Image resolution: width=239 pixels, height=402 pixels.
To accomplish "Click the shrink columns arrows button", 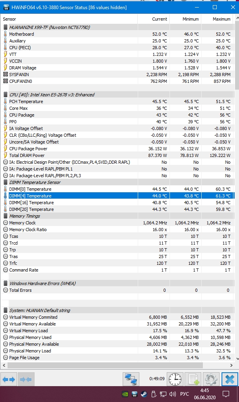I will tap(26, 379).
